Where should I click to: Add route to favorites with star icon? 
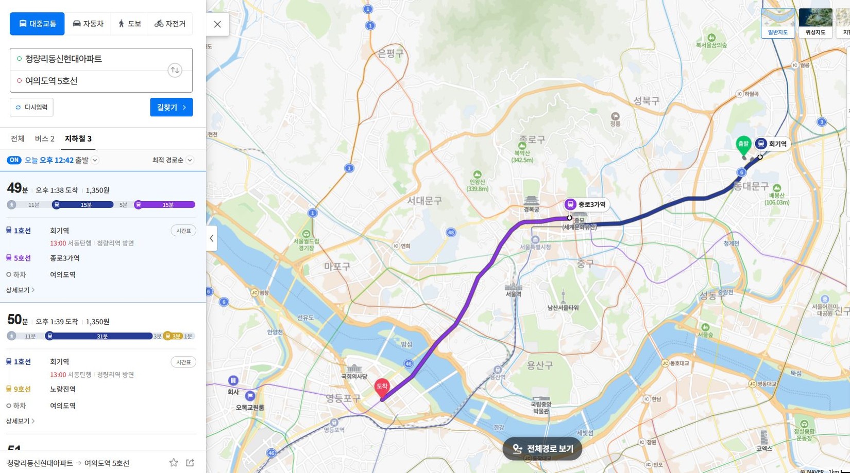click(174, 463)
